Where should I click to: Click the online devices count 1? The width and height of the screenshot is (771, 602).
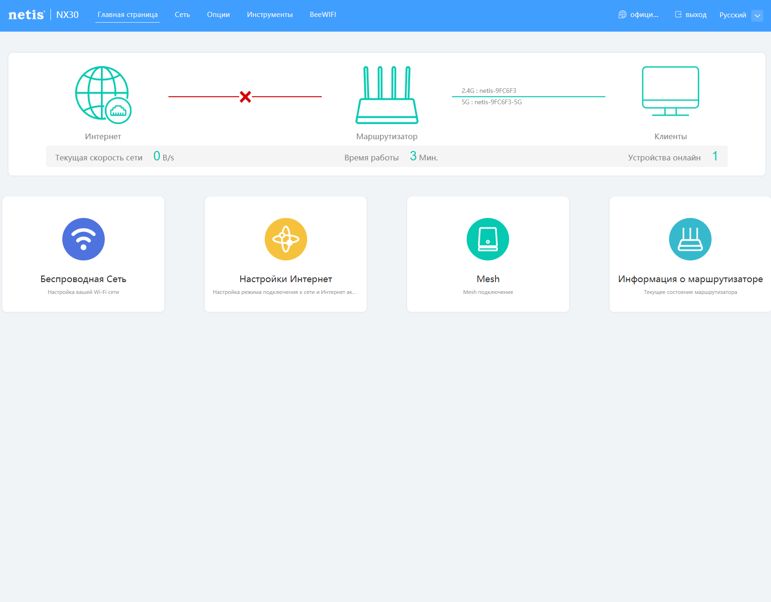pyautogui.click(x=715, y=156)
